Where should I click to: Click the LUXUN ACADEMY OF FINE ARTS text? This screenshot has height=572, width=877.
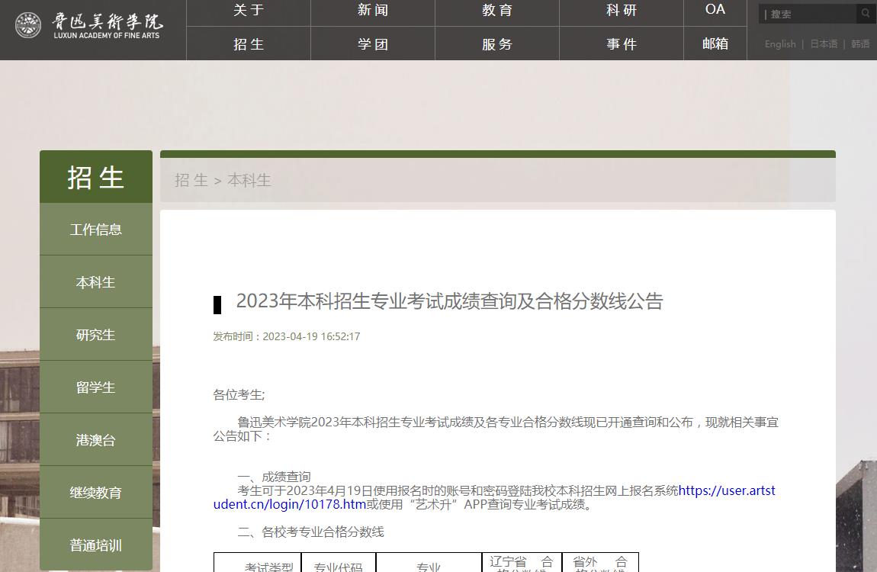[107, 35]
